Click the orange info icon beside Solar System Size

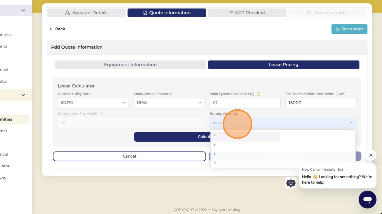point(258,94)
